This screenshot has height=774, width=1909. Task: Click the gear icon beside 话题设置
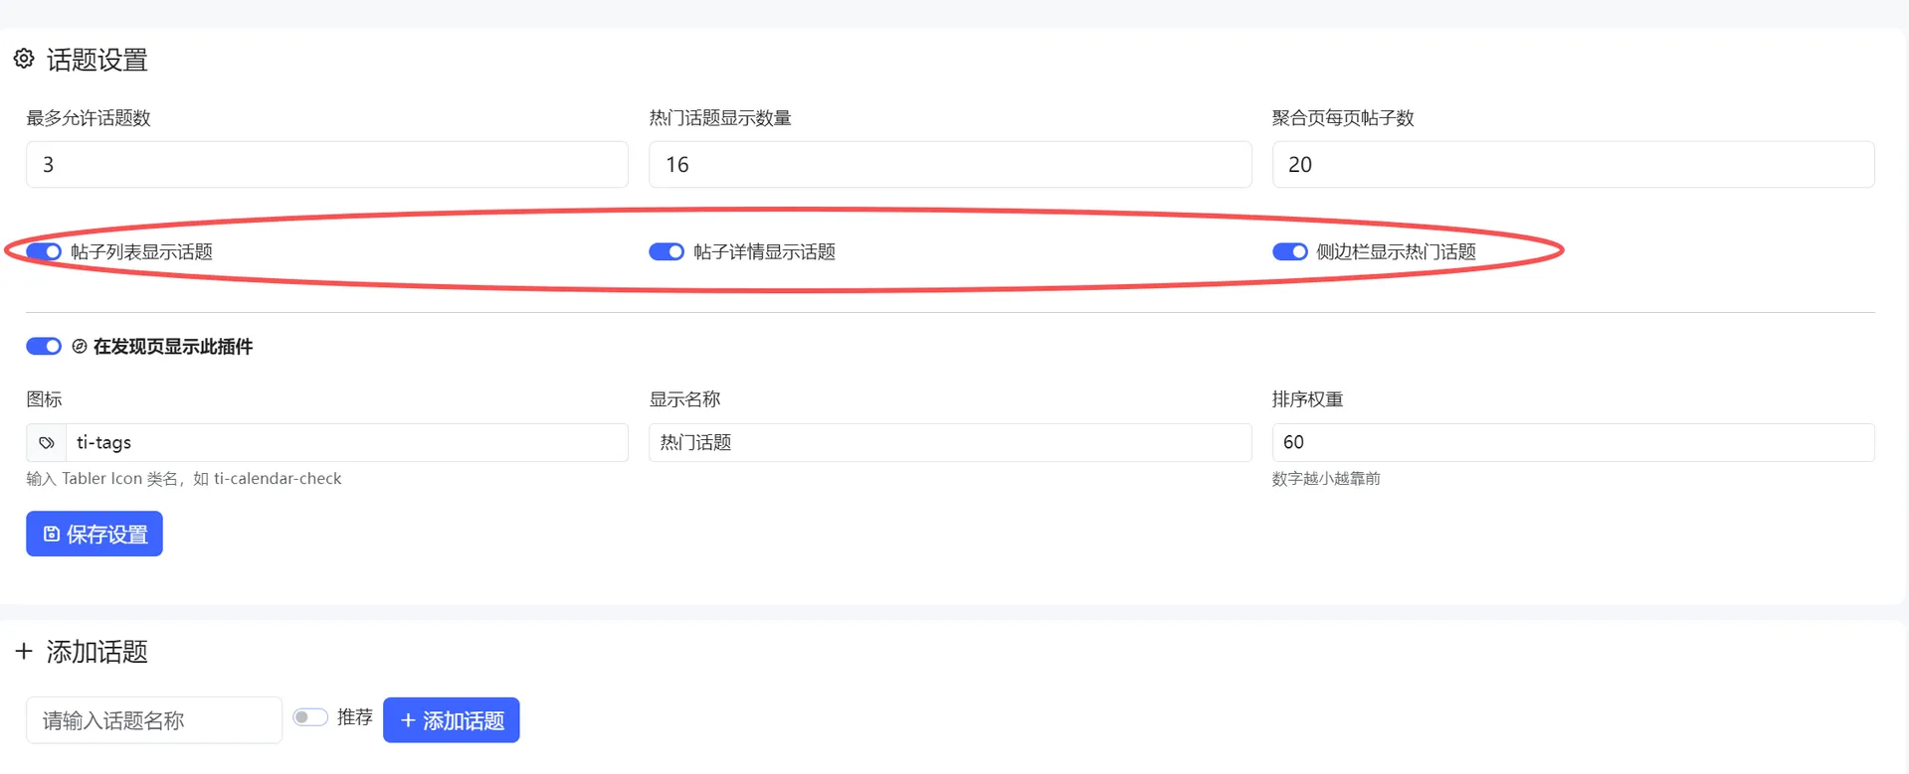tap(24, 59)
